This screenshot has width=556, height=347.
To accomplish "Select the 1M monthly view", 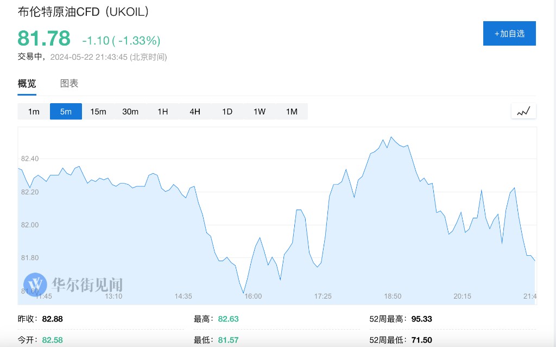I will [x=292, y=111].
